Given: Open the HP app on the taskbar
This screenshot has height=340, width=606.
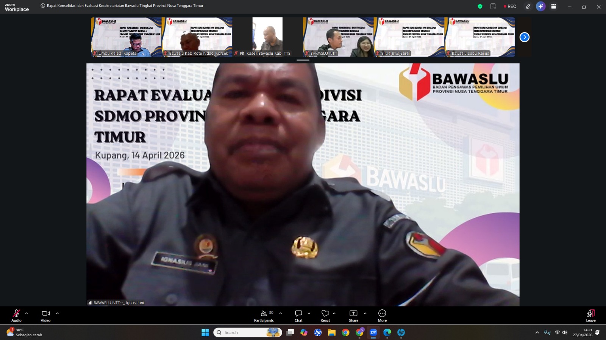Looking at the screenshot, I should pyautogui.click(x=318, y=332).
